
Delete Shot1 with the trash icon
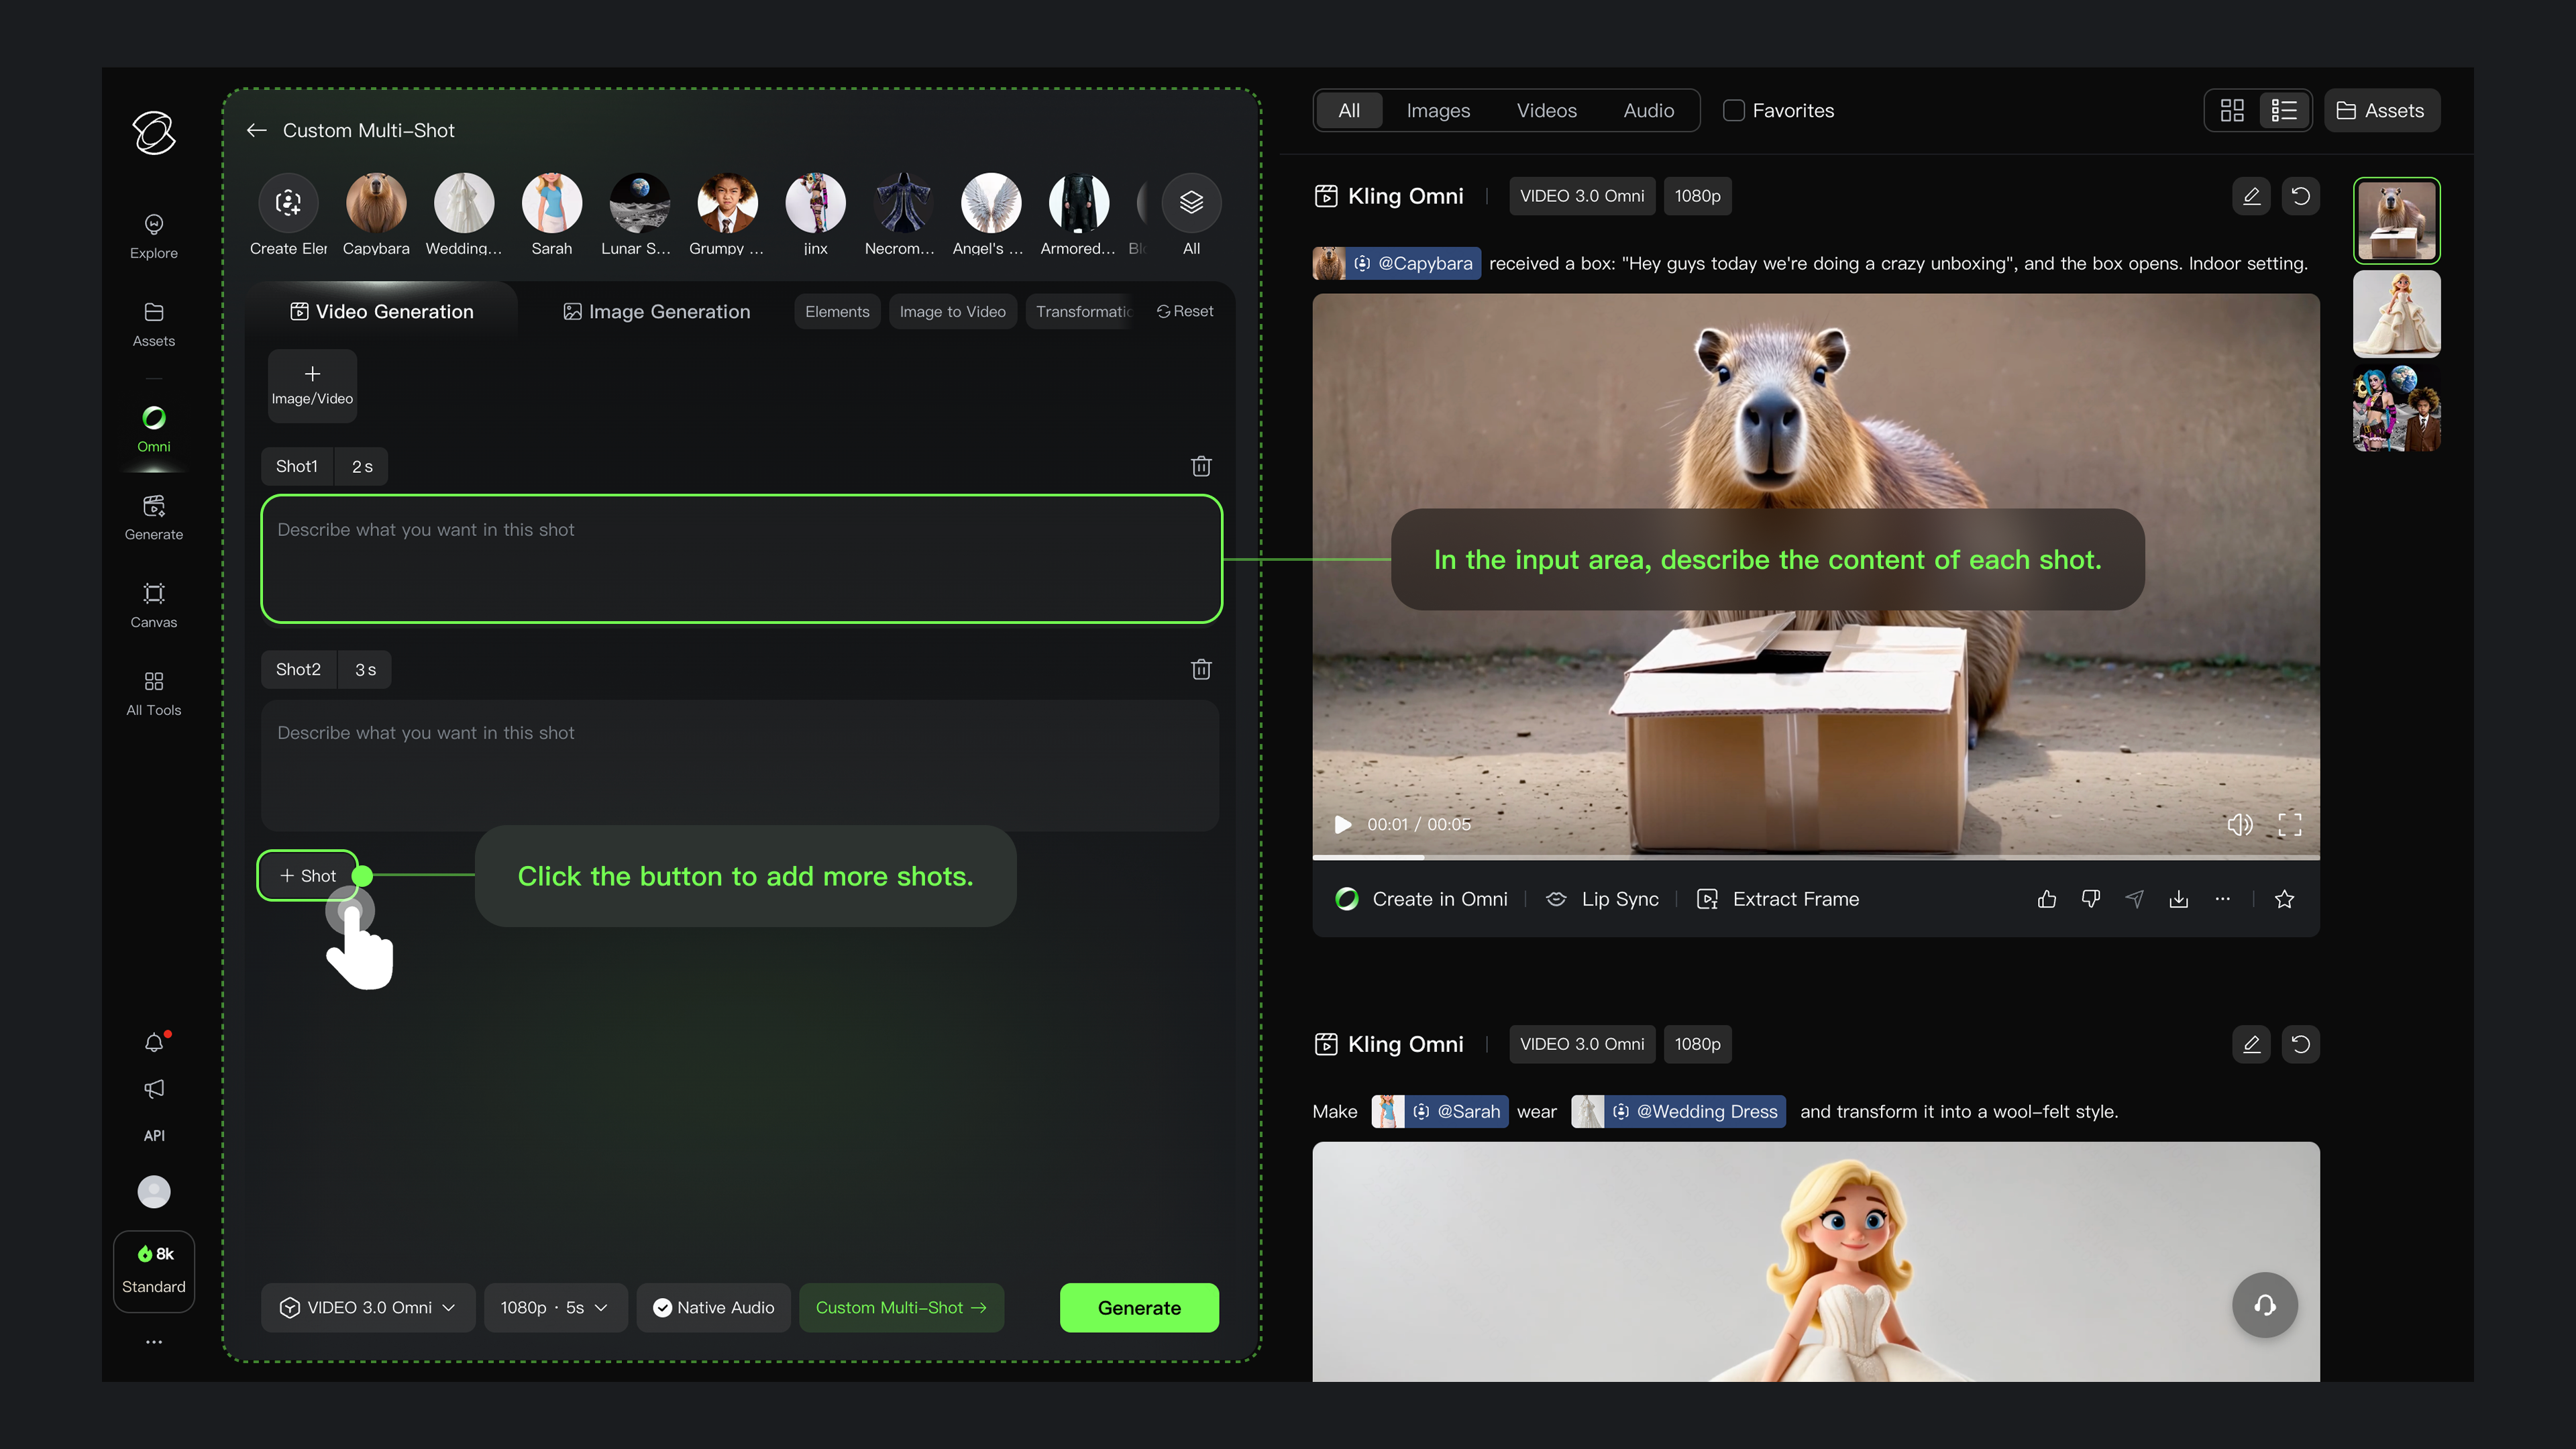[1201, 466]
